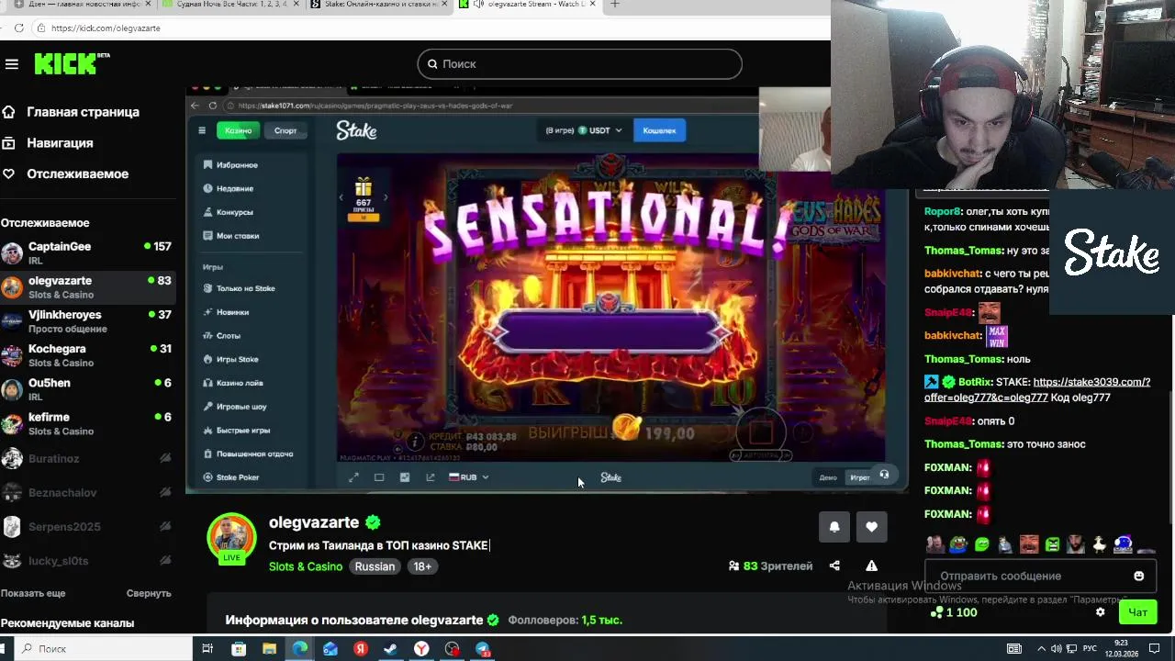Switch game to Демо mode
The image size is (1175, 661).
coord(828,477)
